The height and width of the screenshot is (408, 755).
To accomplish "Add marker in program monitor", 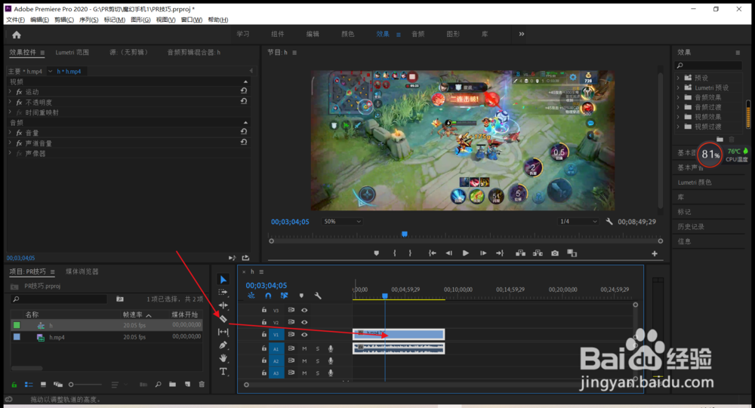I will [377, 253].
